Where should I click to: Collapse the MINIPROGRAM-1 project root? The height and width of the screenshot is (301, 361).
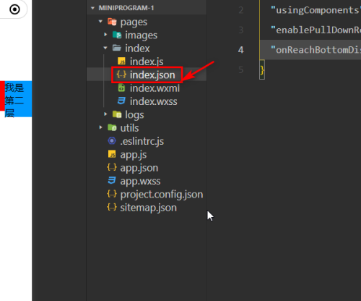pos(92,8)
